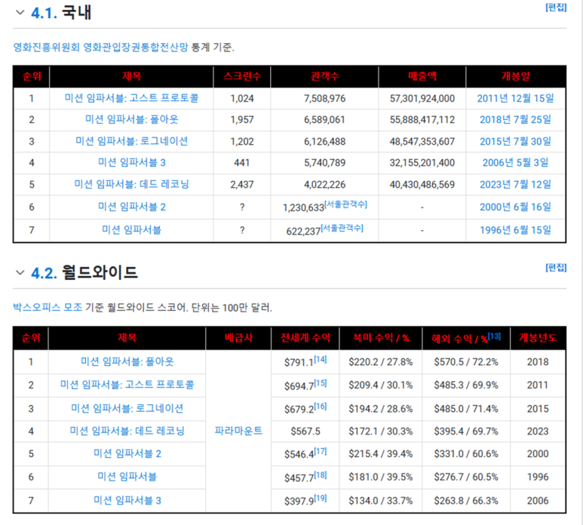Select the release year 2023 cell
This screenshot has width=583, height=525.
coord(538,431)
